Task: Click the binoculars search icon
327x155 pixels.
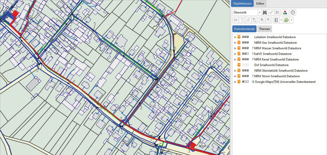Action: tap(264, 12)
